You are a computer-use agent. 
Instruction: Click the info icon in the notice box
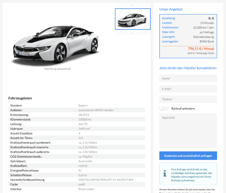point(165,173)
